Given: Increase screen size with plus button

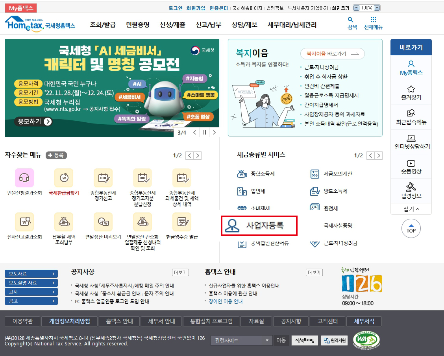Looking at the screenshot, I should 377,8.
